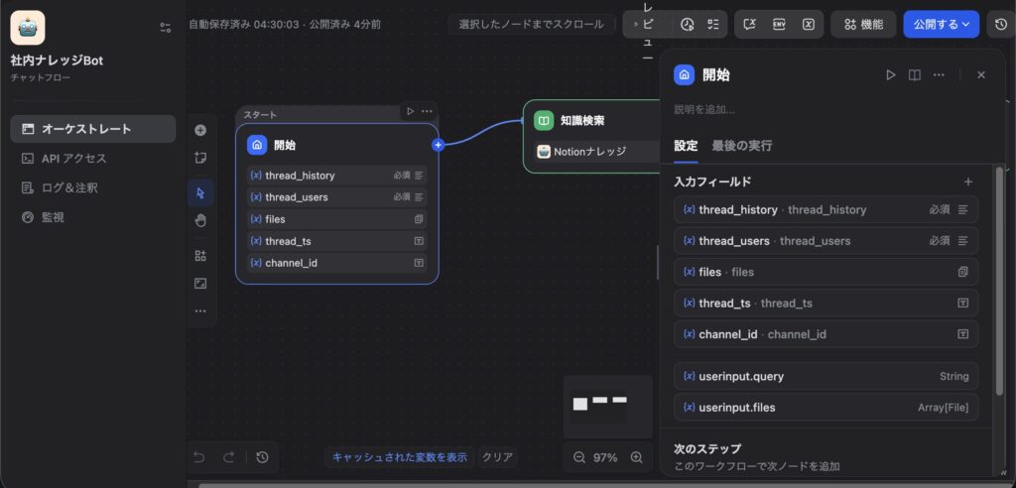Run the 開始 node from panel header

pos(890,75)
